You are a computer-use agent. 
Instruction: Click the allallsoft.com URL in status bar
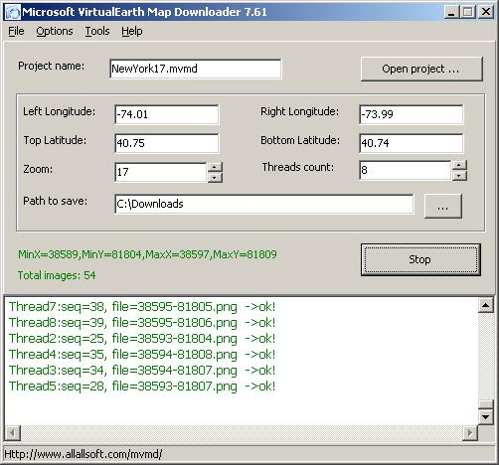click(83, 454)
